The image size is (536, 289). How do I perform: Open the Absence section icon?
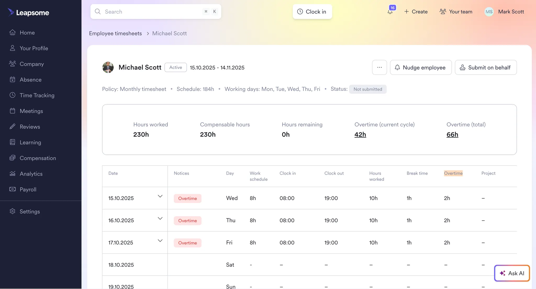[12, 80]
